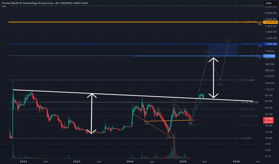279x164 pixels.
Task: Click the 2026 label on time axis
Action: (x=236, y=162)
